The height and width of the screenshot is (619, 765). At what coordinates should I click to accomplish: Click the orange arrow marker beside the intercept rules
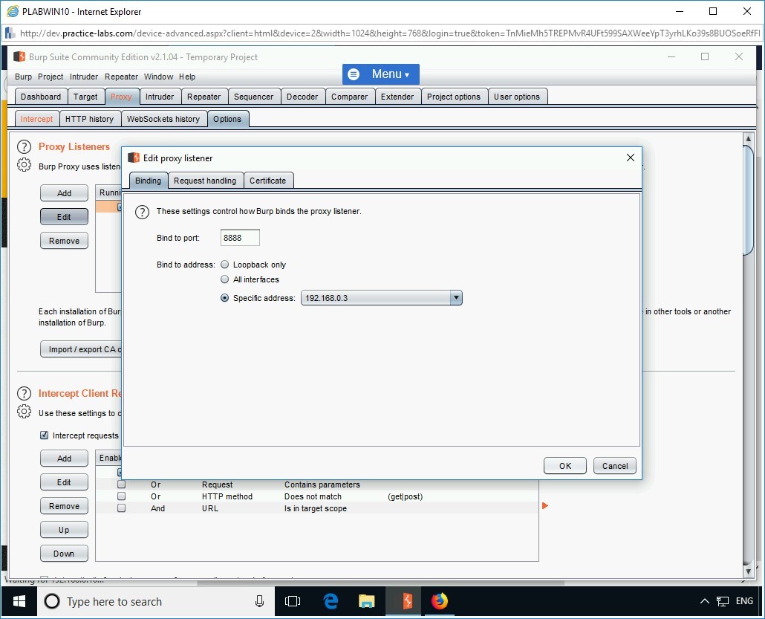click(545, 505)
